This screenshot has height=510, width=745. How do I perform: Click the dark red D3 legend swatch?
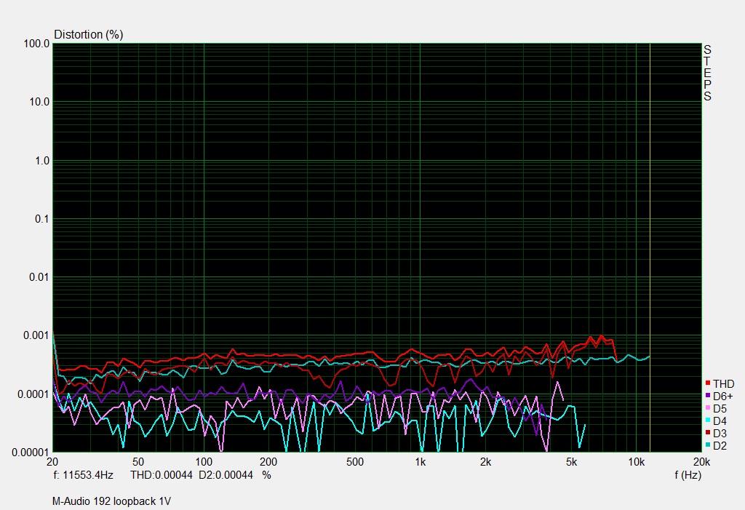[708, 433]
